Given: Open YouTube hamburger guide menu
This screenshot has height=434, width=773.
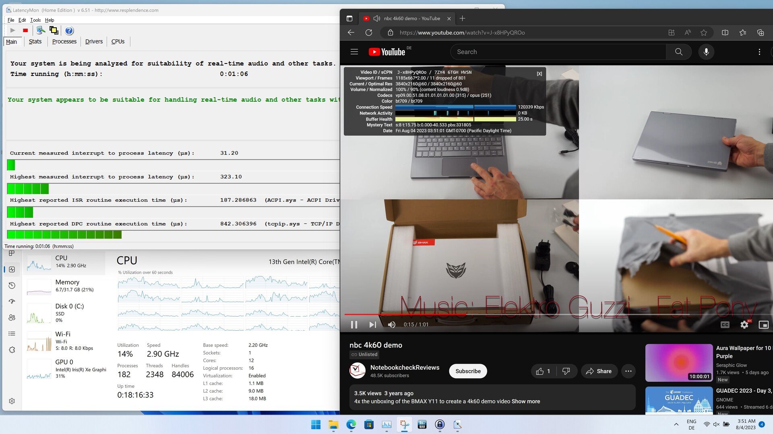Looking at the screenshot, I should point(354,52).
